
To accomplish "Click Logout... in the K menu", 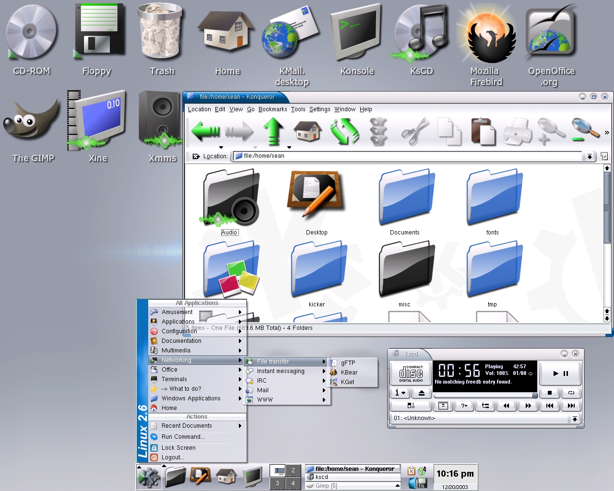I will pos(197,457).
